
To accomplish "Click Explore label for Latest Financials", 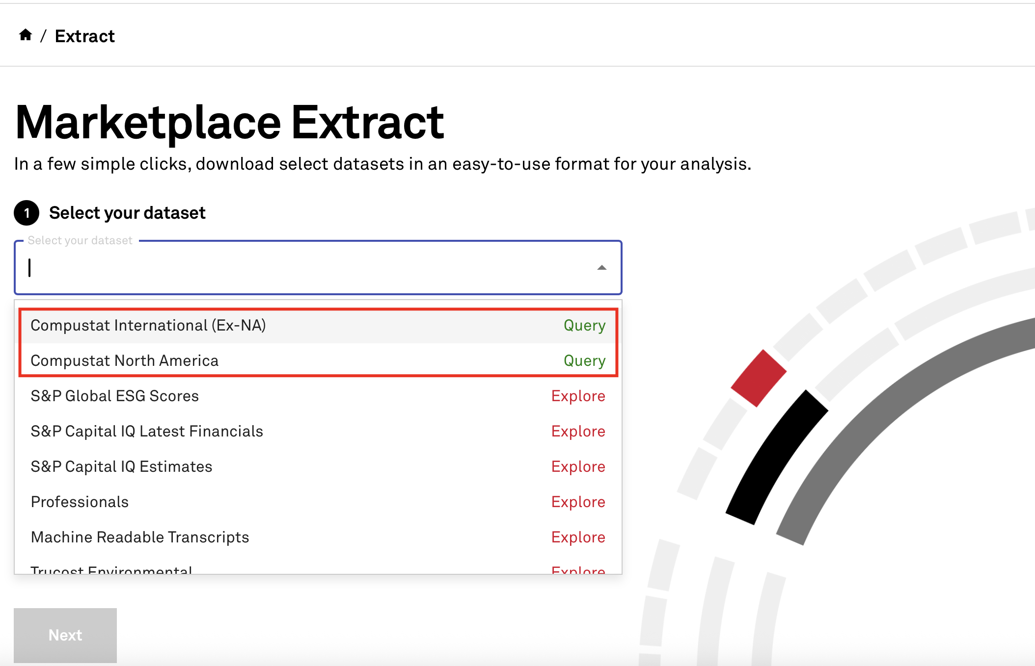I will (578, 432).
